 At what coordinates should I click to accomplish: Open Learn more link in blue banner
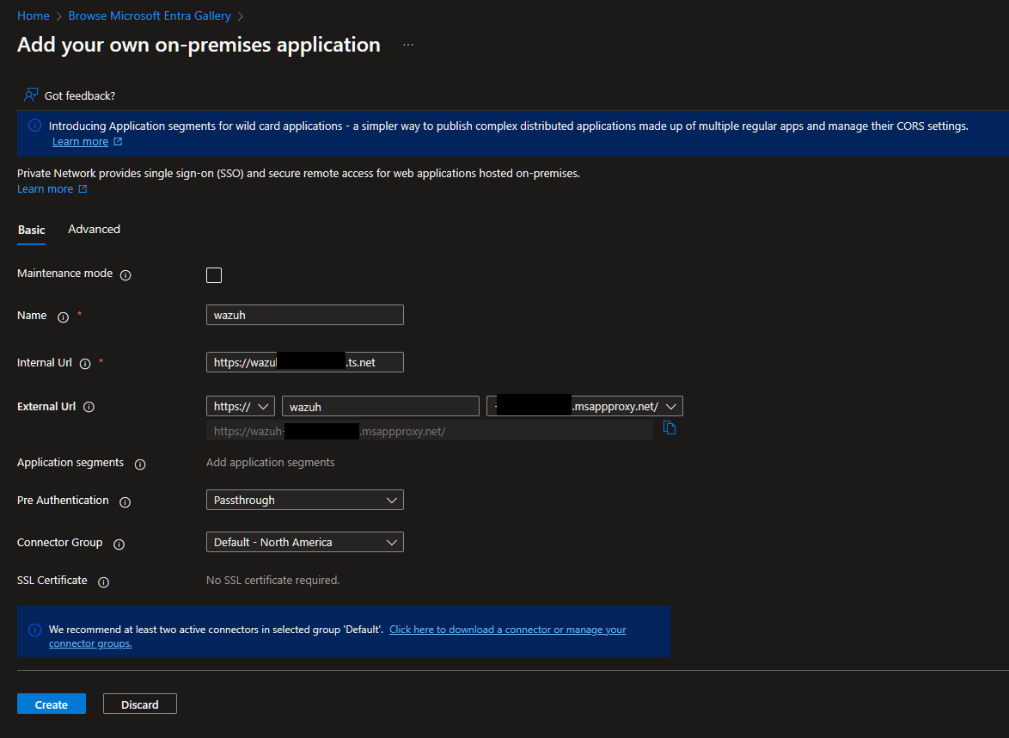pos(80,142)
